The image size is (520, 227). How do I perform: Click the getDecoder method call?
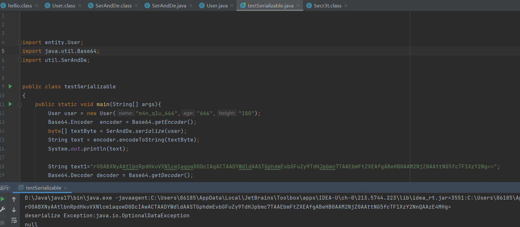(167, 175)
